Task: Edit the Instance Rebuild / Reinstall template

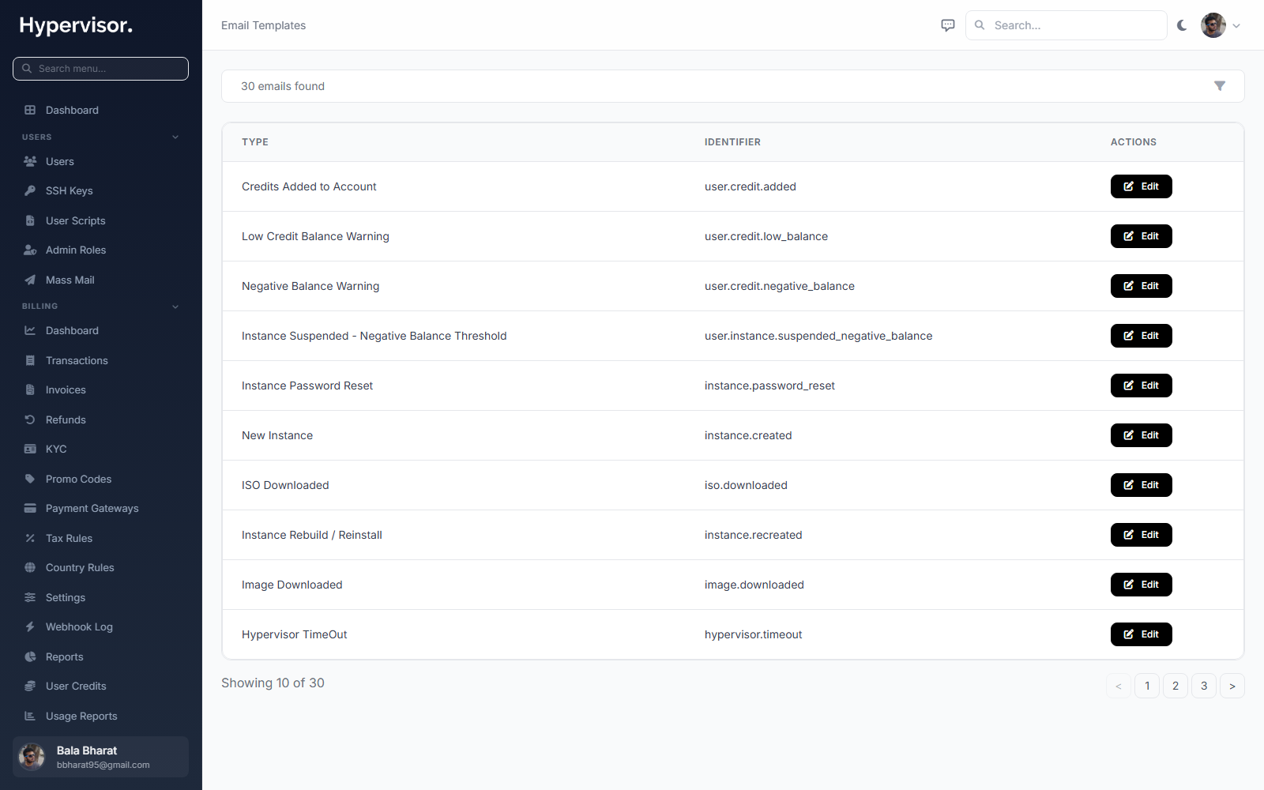Action: coord(1141,535)
